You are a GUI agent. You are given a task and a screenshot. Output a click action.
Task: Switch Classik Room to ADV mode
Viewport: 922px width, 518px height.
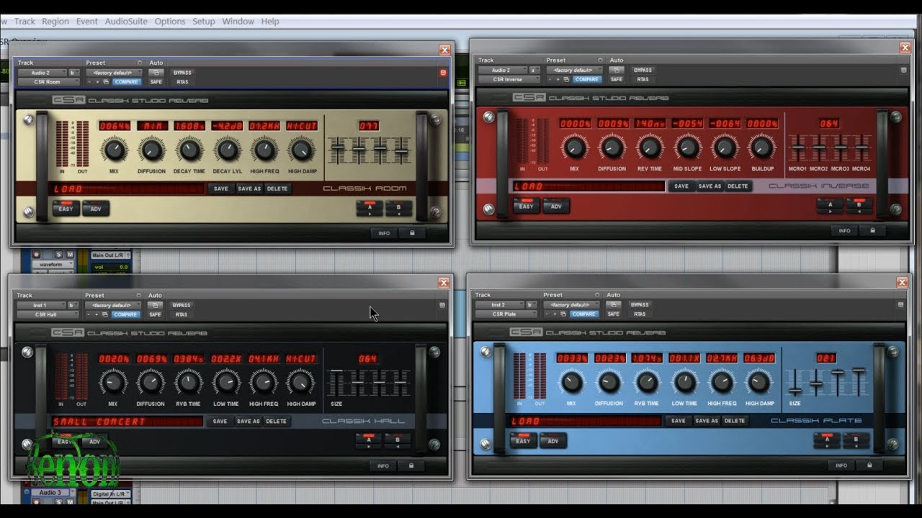(95, 209)
